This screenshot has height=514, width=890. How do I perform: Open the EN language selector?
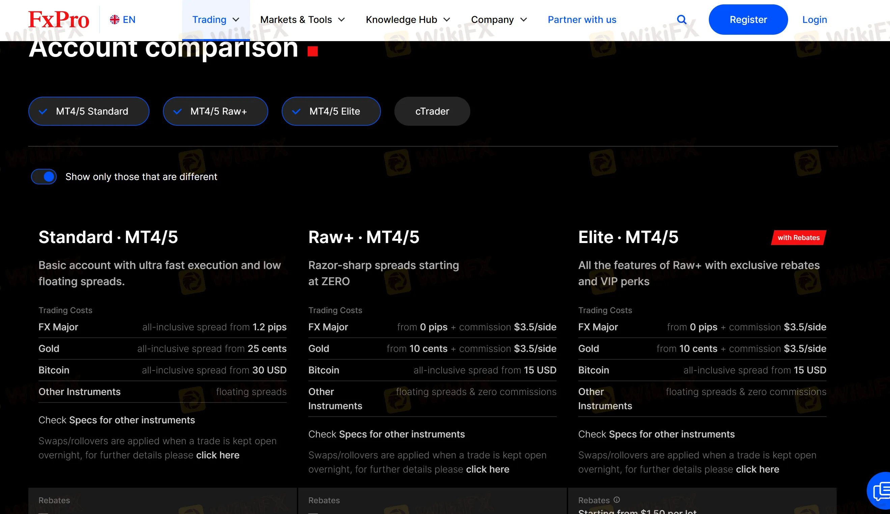click(122, 20)
